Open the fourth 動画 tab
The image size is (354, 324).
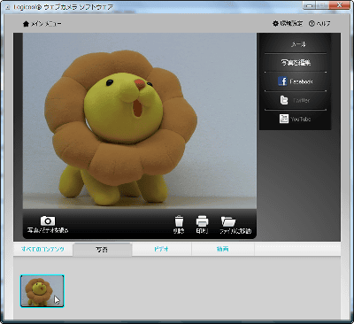(223, 249)
